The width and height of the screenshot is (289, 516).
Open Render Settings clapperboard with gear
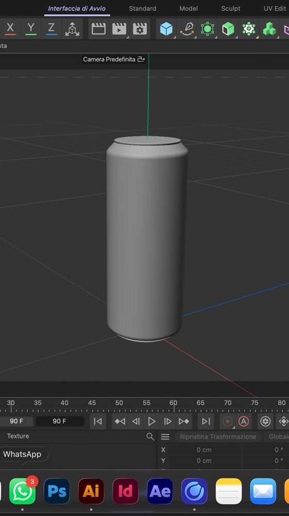coord(140,29)
